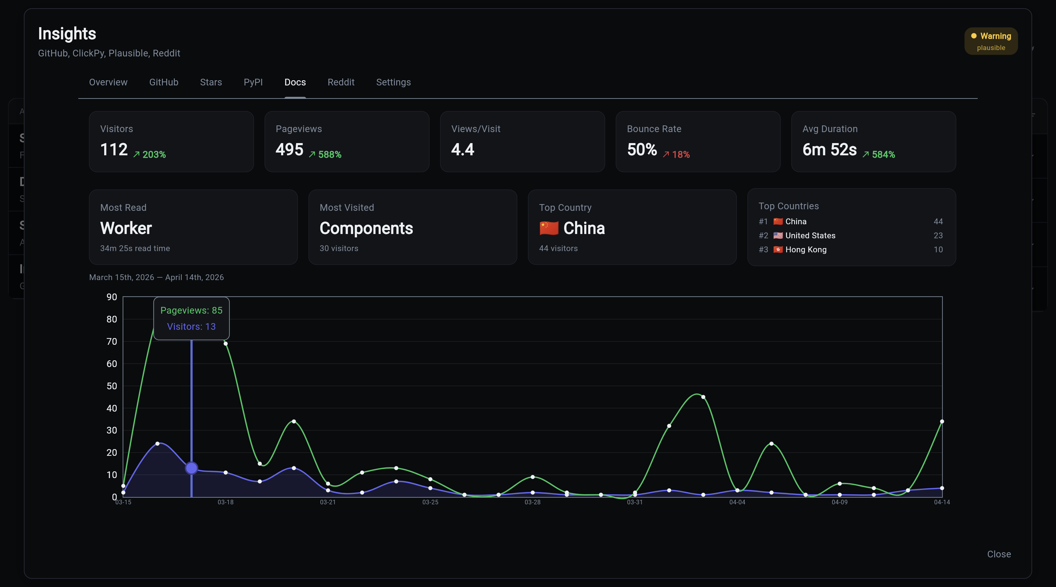Click the red Bounce Rate arrow icon
1056x587 pixels.
click(x=666, y=154)
